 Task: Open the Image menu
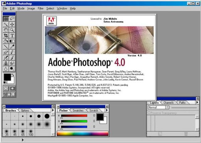coord(31,8)
